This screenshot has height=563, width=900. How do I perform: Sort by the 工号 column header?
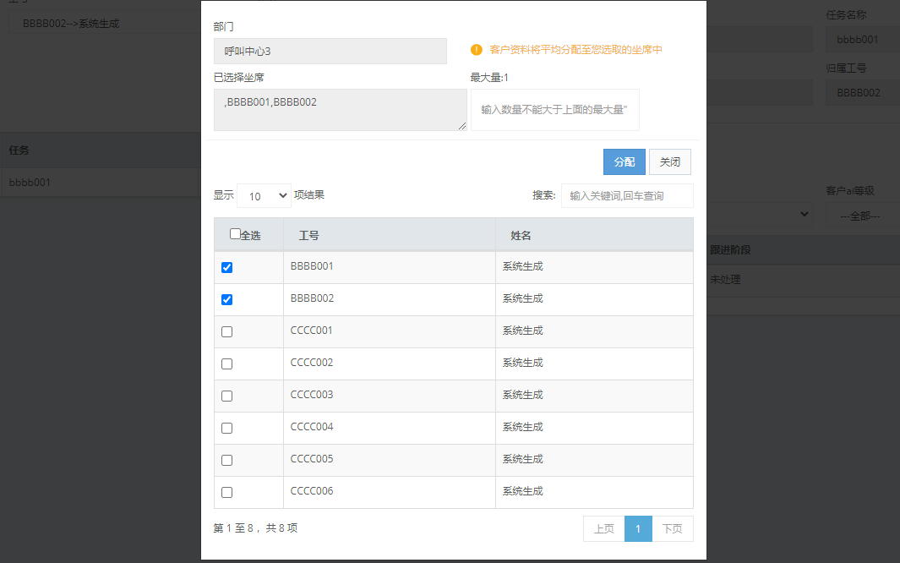click(389, 235)
